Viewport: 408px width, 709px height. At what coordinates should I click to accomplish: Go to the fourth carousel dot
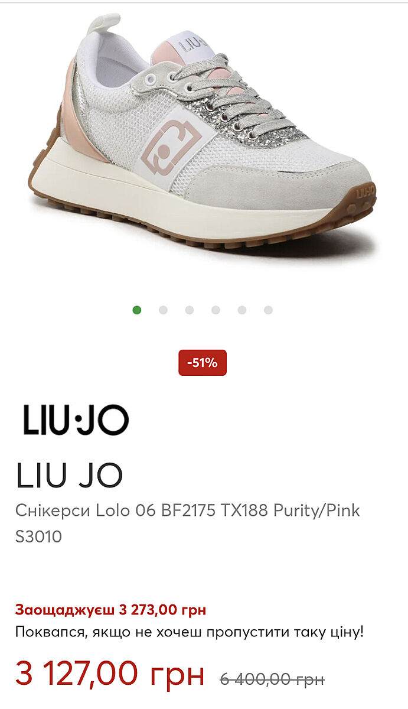tap(216, 310)
